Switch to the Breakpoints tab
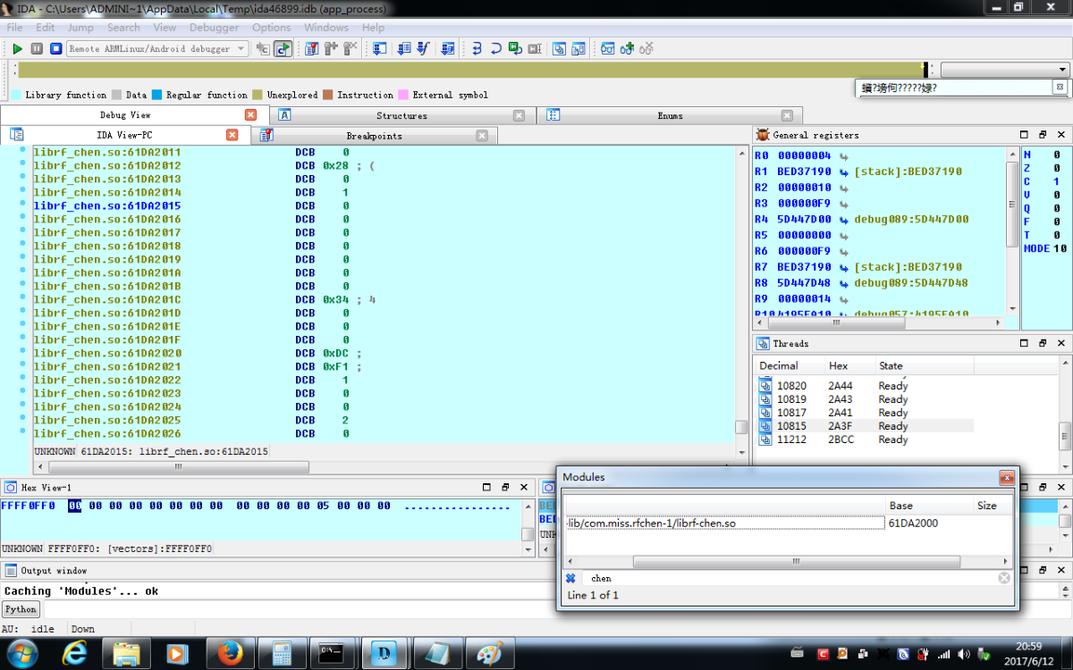Viewport: 1073px width, 670px height. pyautogui.click(x=374, y=136)
